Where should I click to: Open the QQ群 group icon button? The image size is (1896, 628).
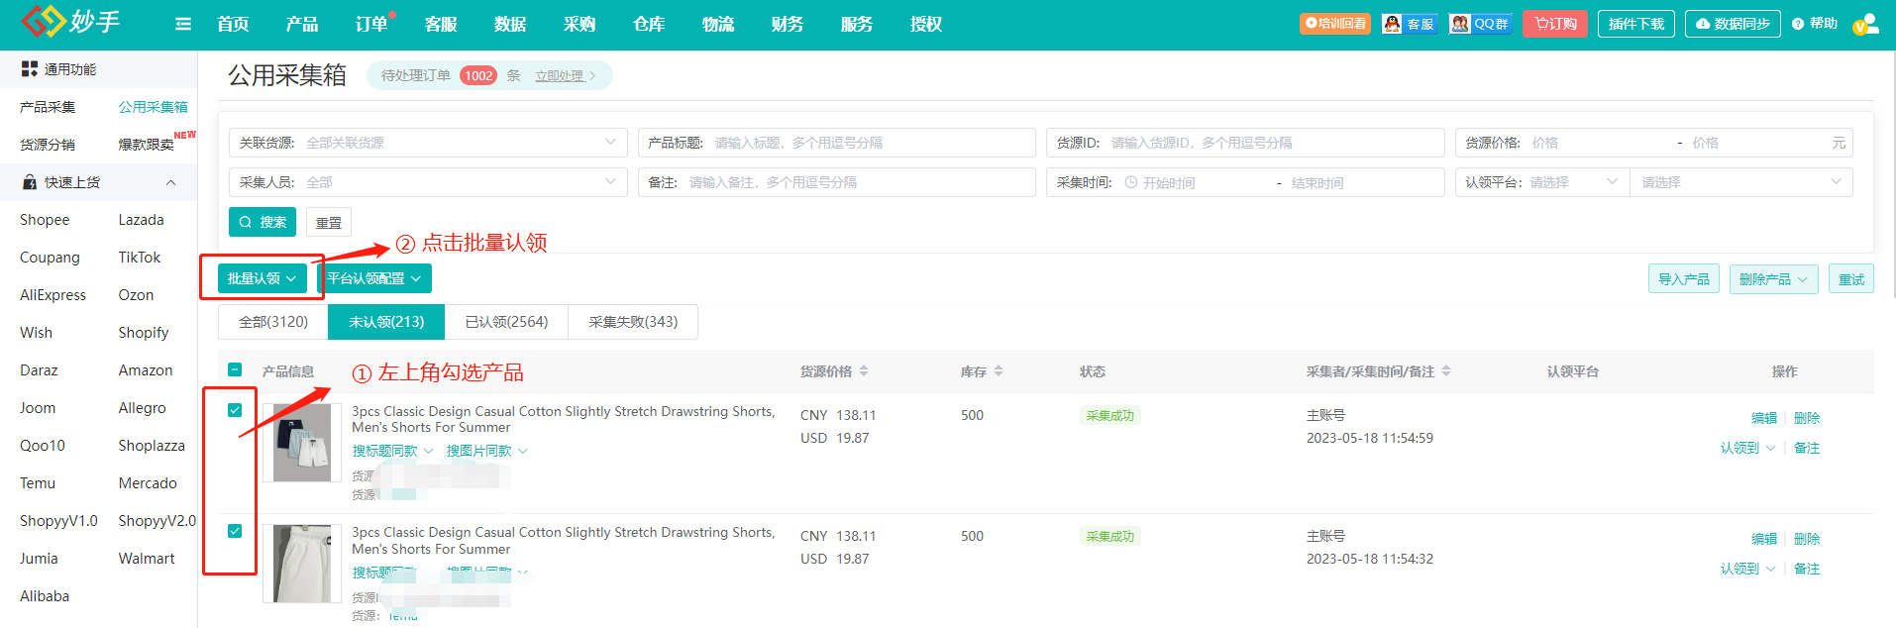point(1480,24)
